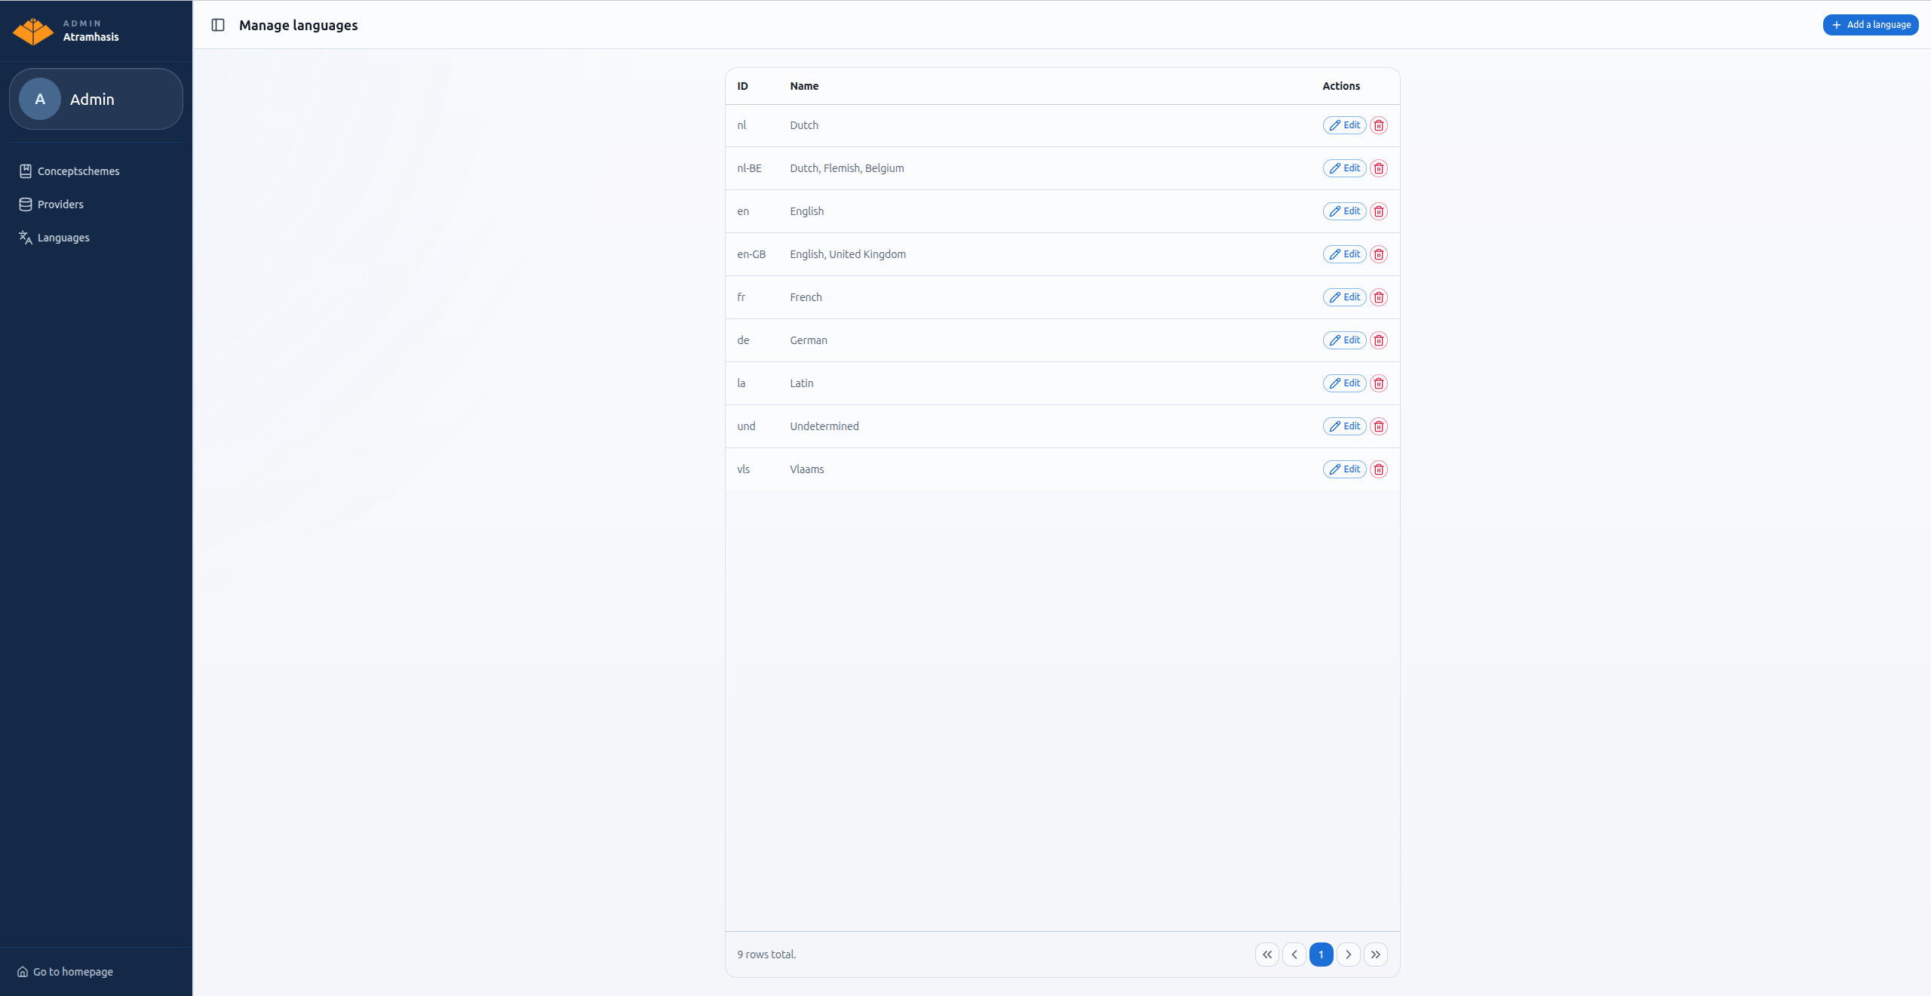This screenshot has height=996, width=1931.
Task: Edit the German language
Action: pos(1344,340)
